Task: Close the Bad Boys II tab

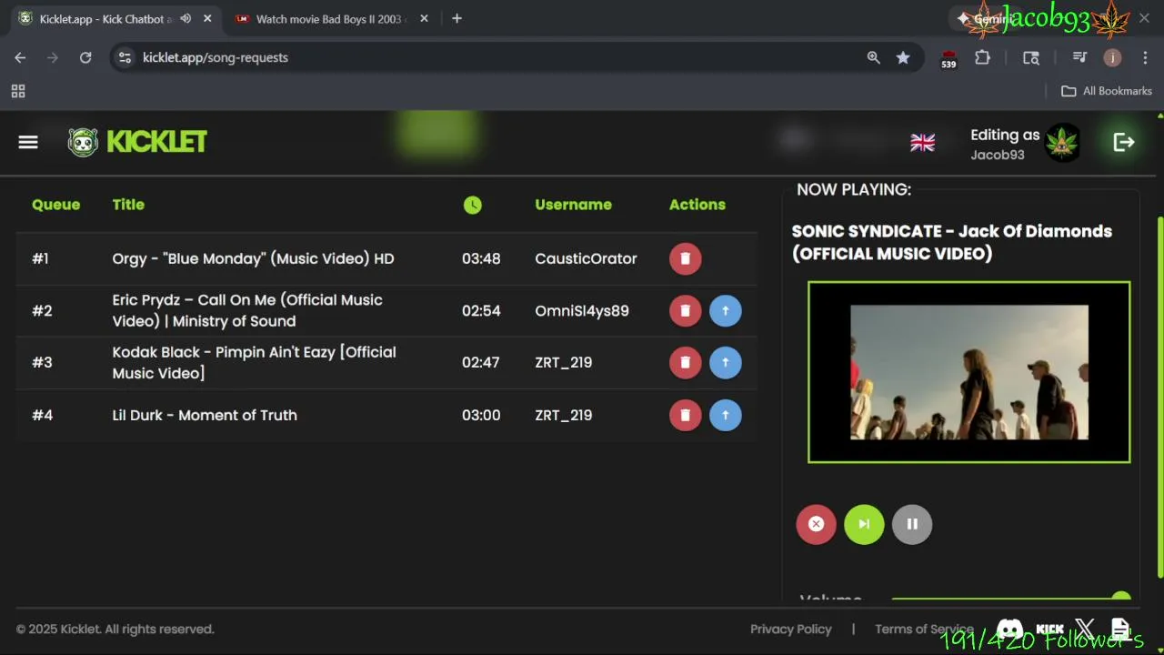Action: (424, 18)
